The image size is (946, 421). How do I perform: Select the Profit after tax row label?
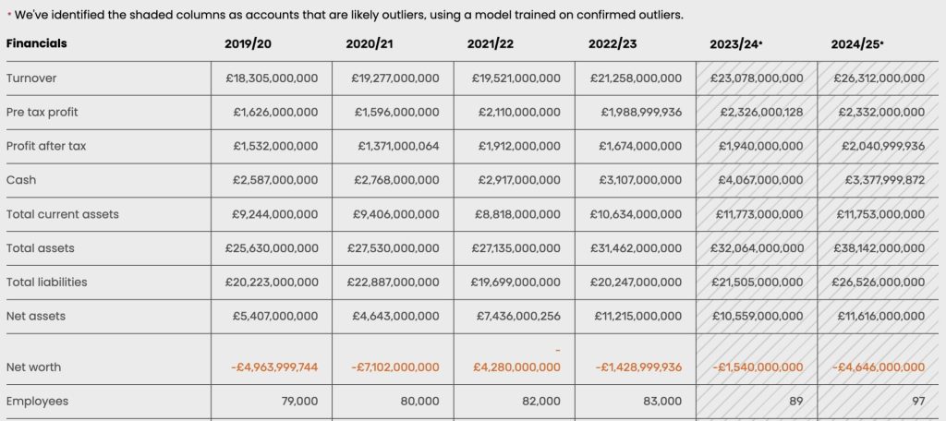(46, 146)
